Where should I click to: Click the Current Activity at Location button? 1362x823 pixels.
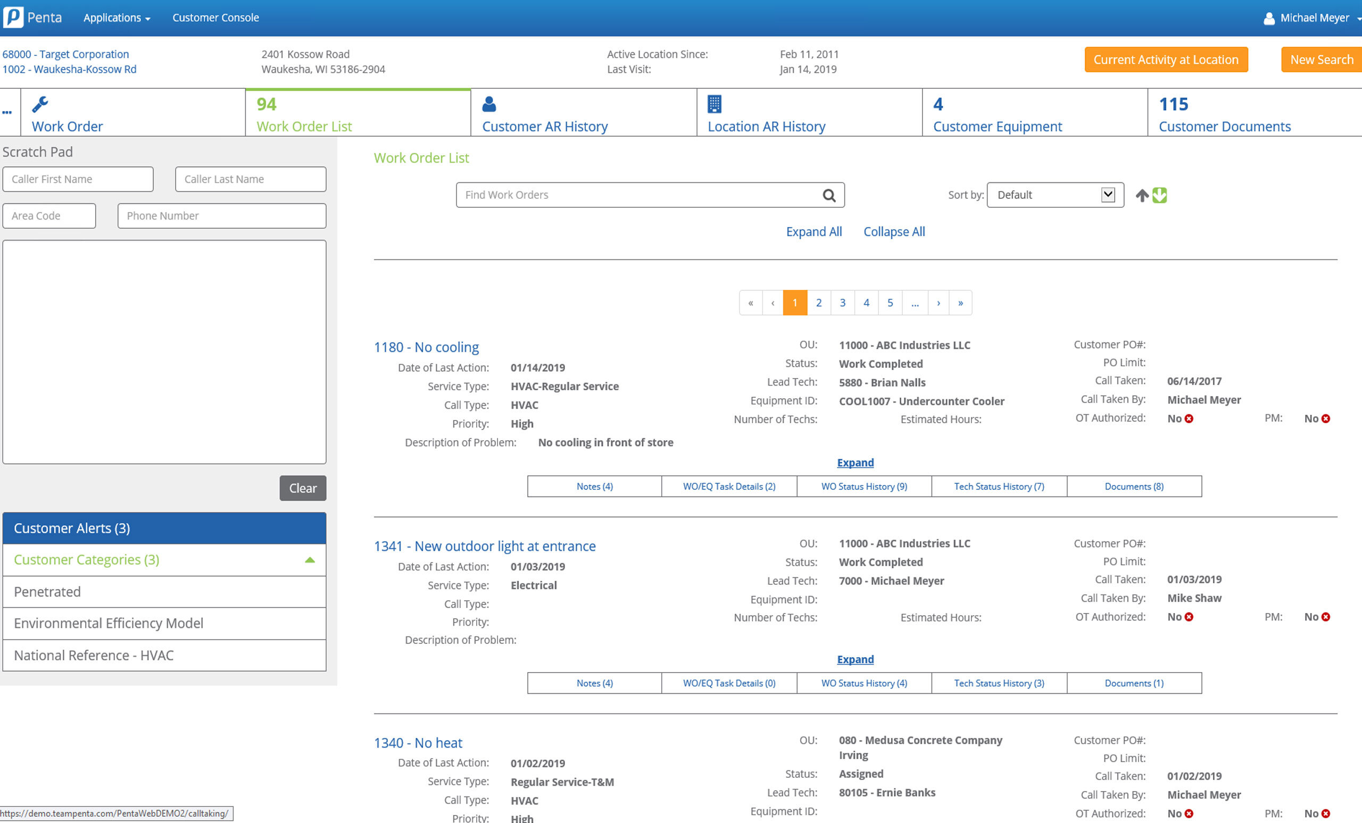point(1165,60)
